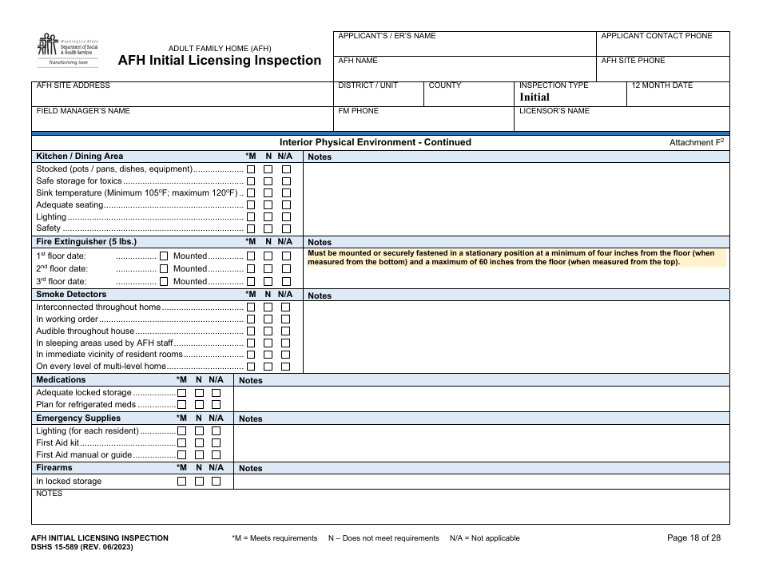This screenshot has width=759, height=587.
Task: Check *M for Stocked pots and pans
Action: tap(250, 169)
